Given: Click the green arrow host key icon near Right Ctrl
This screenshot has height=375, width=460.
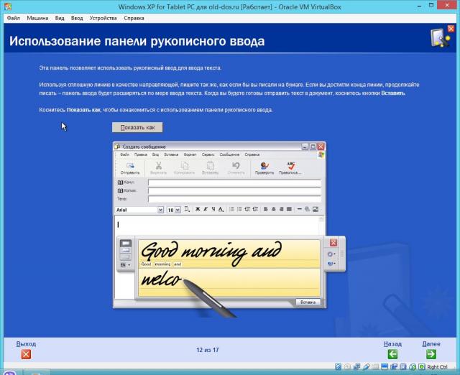Looking at the screenshot, I should 422,367.
